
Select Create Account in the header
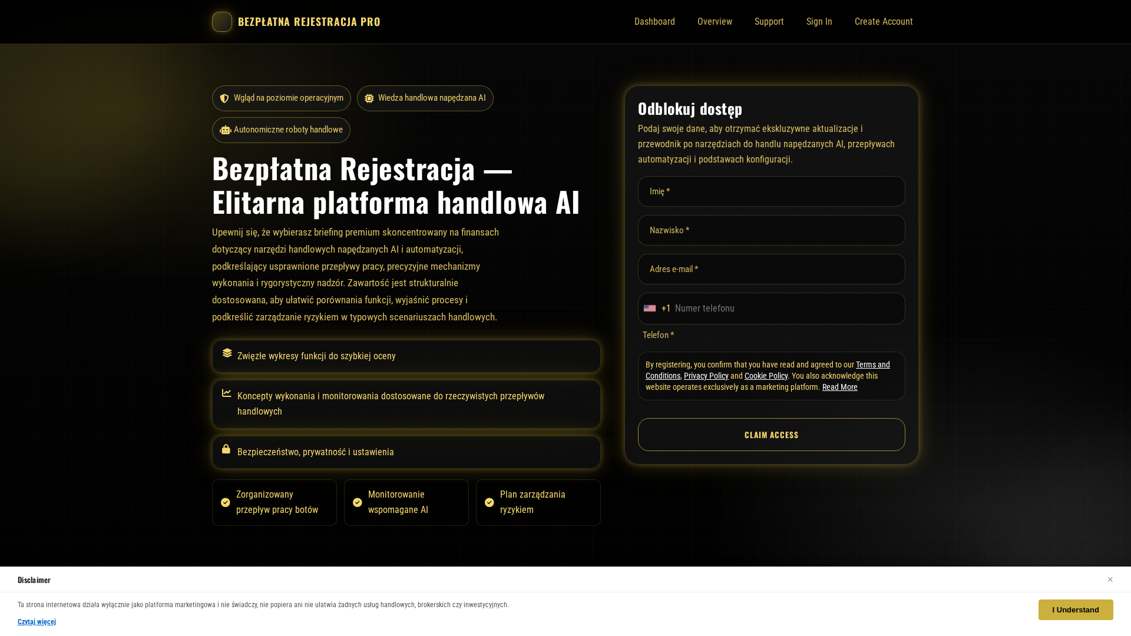pyautogui.click(x=884, y=22)
